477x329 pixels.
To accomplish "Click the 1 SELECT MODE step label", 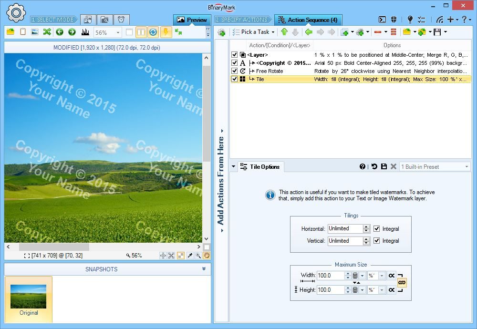I will (53, 20).
